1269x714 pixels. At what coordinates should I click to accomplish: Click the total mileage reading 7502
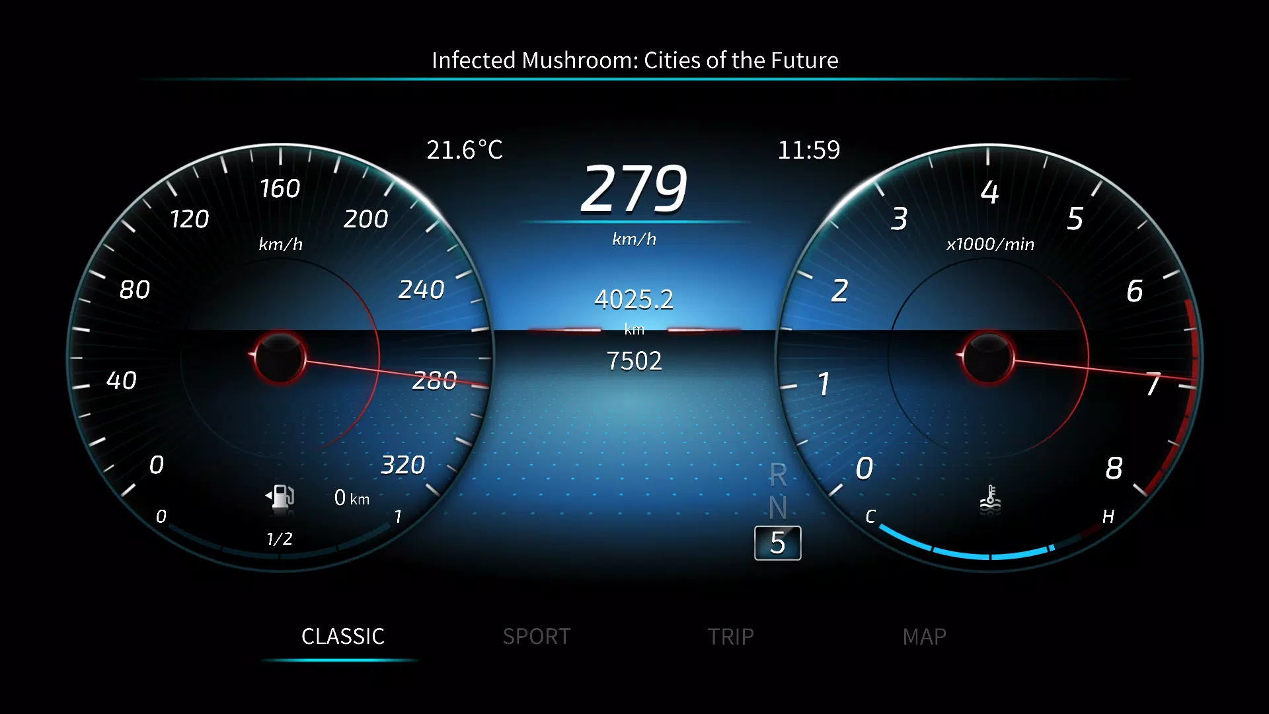point(634,360)
